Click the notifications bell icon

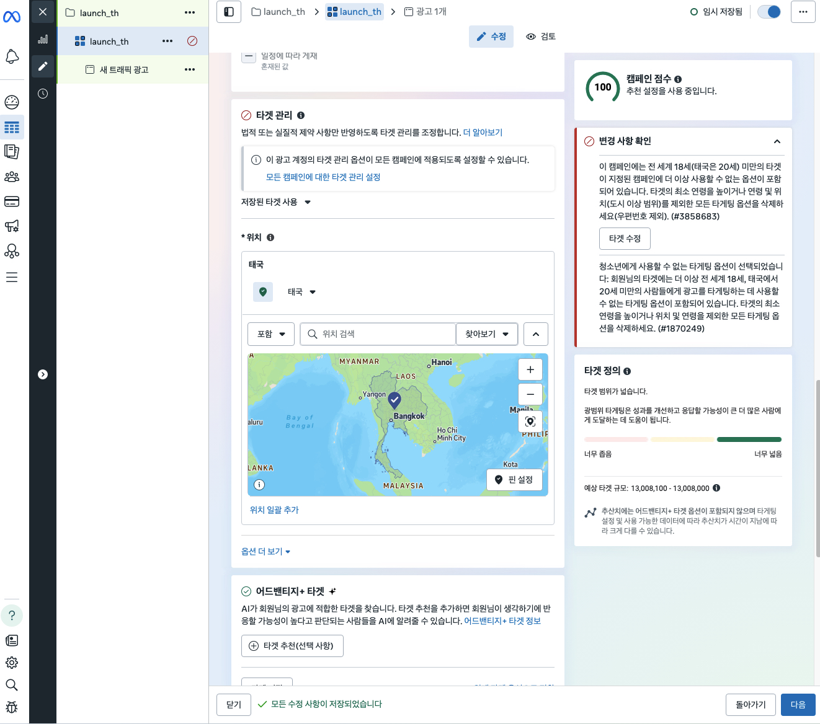[x=12, y=57]
